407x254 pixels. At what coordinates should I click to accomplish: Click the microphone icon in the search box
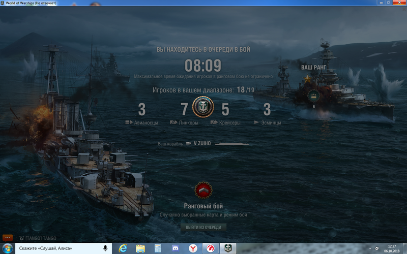pos(105,248)
